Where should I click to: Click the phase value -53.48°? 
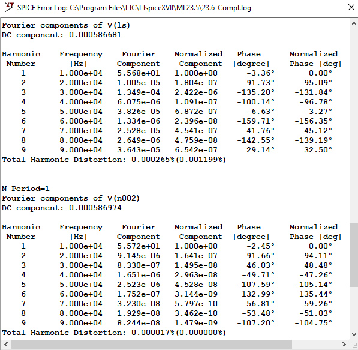pyautogui.click(x=258, y=313)
